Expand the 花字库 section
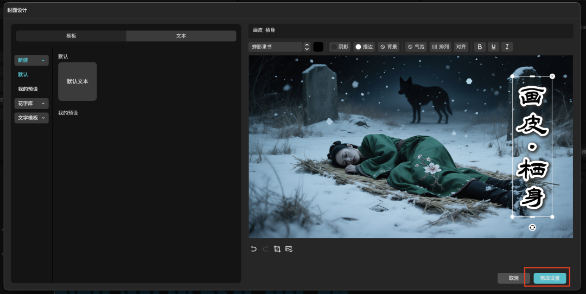586x294 pixels. click(x=31, y=103)
